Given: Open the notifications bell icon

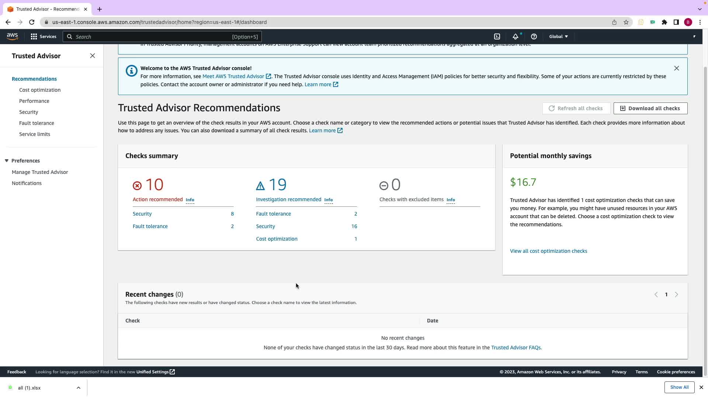Looking at the screenshot, I should point(516,36).
